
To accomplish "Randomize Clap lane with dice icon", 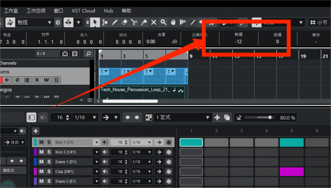I will (169, 171).
